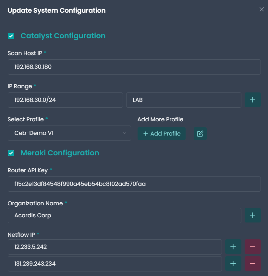This screenshot has width=268, height=276.
Task: Select the Router API Key field
Action: [134, 184]
